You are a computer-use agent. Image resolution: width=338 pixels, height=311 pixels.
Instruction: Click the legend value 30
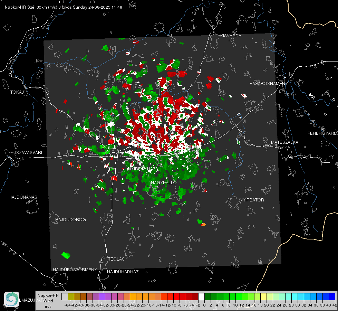tap(297, 305)
